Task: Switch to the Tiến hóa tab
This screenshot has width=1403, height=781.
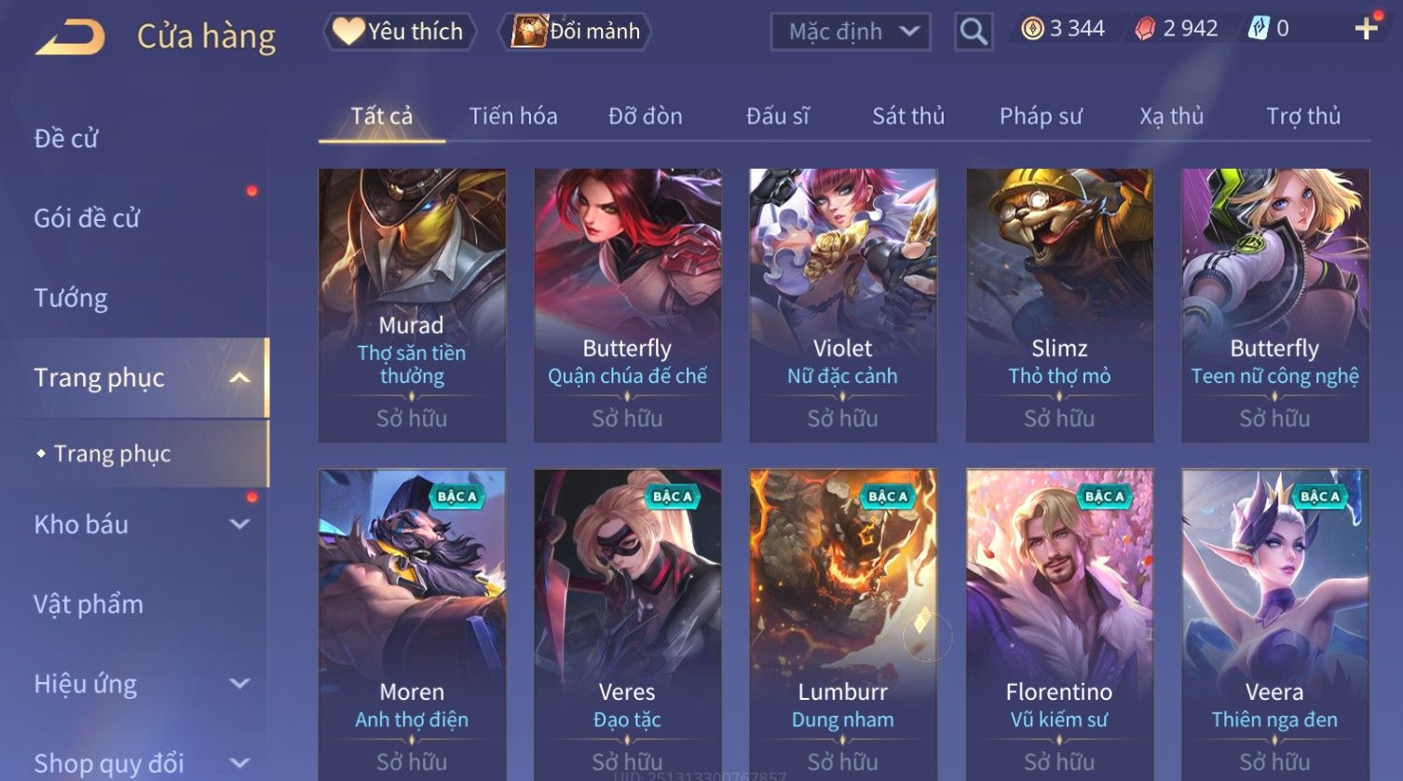Action: click(513, 116)
